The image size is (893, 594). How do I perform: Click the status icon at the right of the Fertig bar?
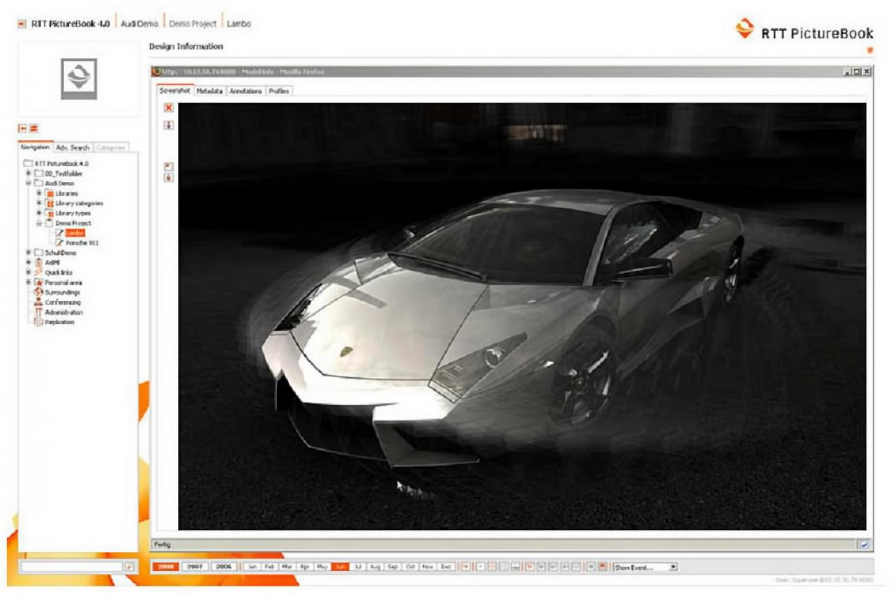(864, 544)
